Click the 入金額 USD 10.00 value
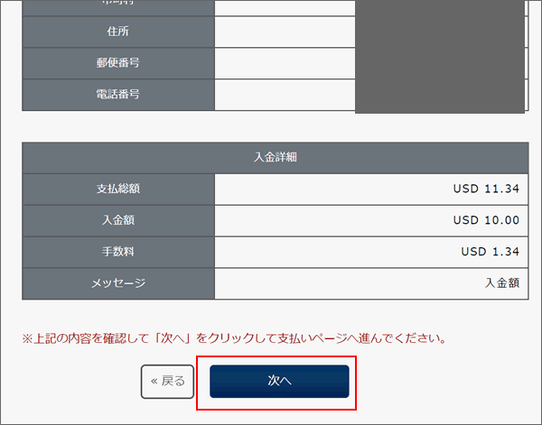 (x=486, y=220)
